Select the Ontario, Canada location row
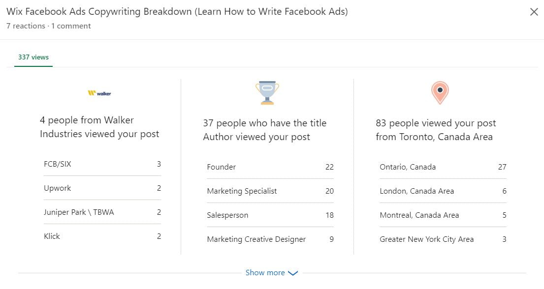 click(x=443, y=167)
